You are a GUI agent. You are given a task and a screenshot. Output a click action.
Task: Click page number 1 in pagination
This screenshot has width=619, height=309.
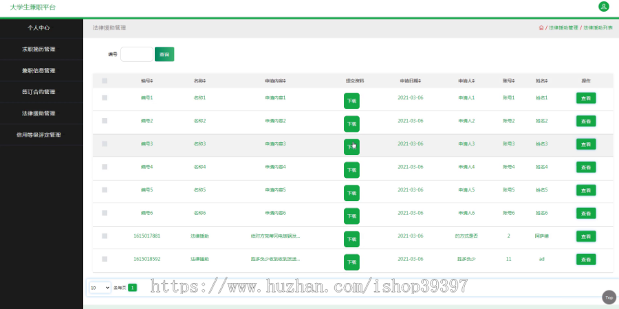click(x=133, y=288)
